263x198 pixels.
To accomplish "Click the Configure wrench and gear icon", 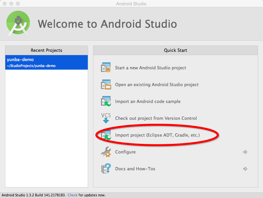I will point(106,152).
